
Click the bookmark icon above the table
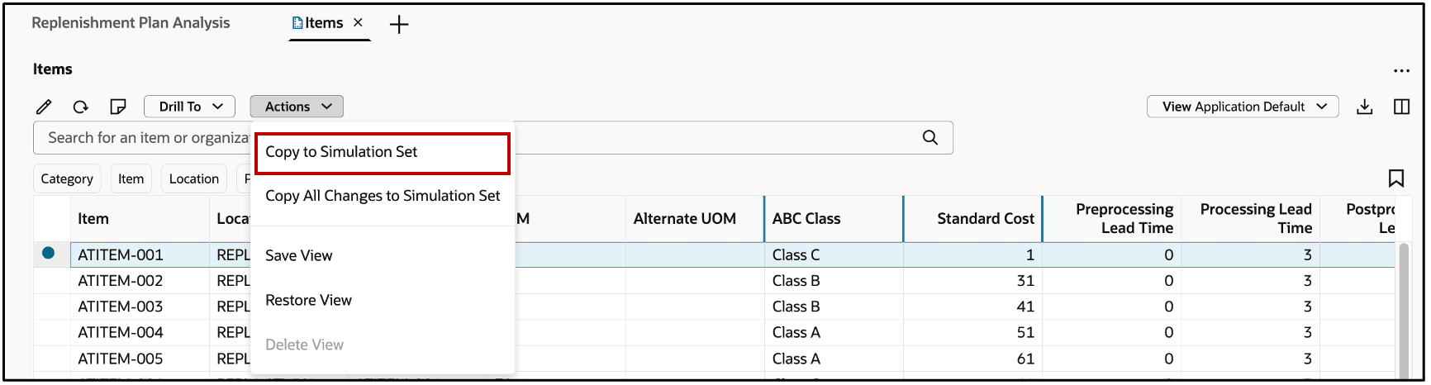click(1396, 178)
